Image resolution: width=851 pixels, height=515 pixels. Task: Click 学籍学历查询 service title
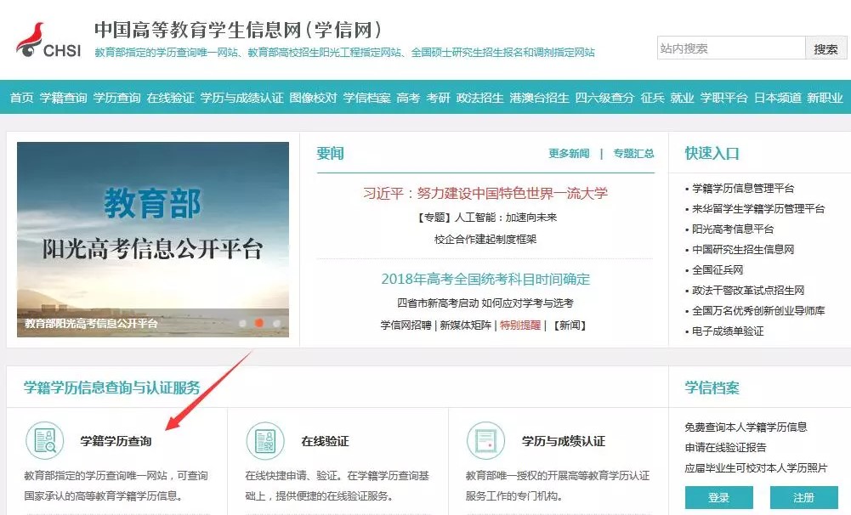(x=116, y=441)
